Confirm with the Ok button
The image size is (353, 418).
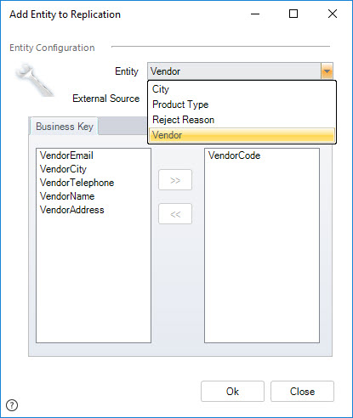tap(232, 392)
